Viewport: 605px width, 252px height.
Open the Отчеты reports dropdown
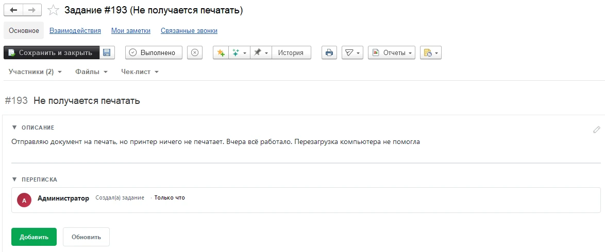(392, 53)
